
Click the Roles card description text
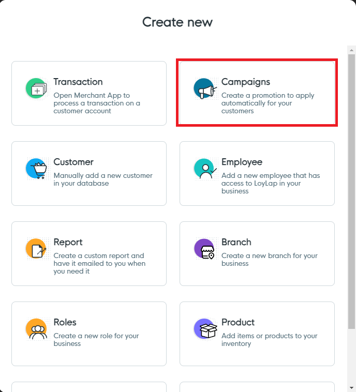pos(96,340)
